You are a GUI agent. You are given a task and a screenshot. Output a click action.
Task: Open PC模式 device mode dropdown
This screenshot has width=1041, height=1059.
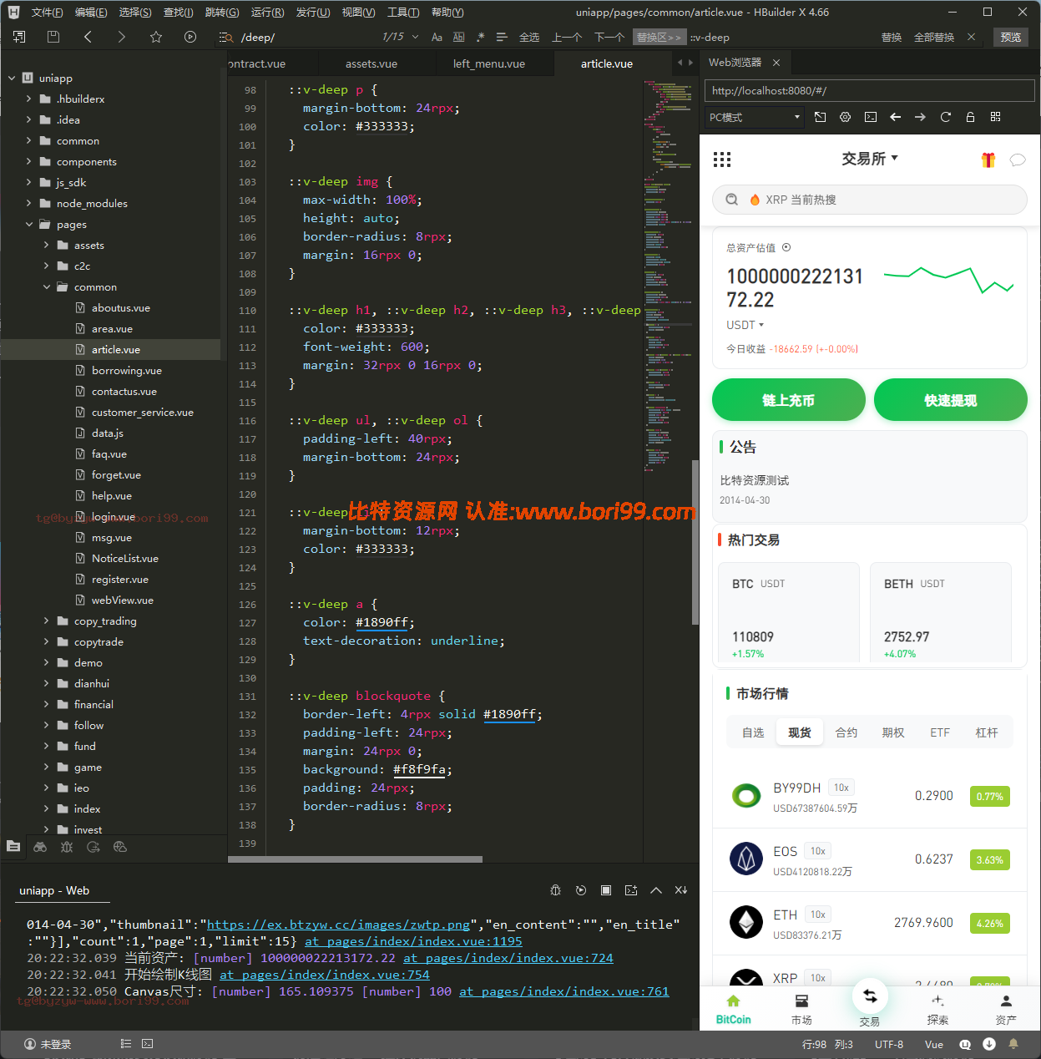(754, 117)
